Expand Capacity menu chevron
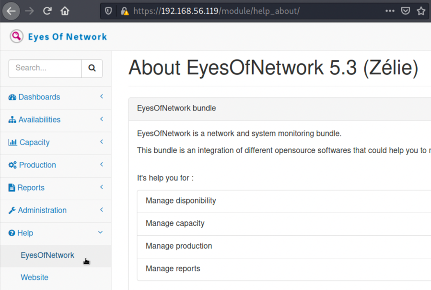The width and height of the screenshot is (431, 290). click(102, 142)
